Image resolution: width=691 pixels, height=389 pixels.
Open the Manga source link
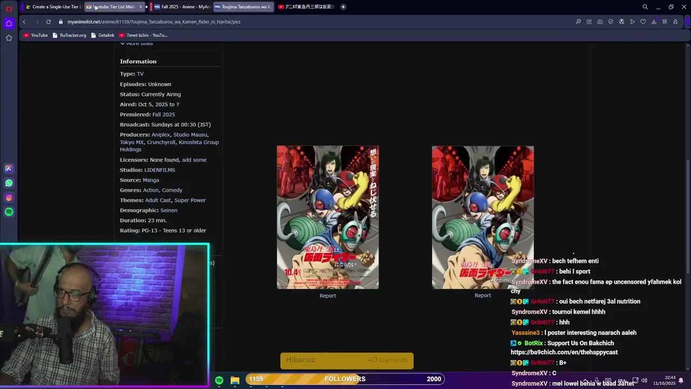(151, 180)
